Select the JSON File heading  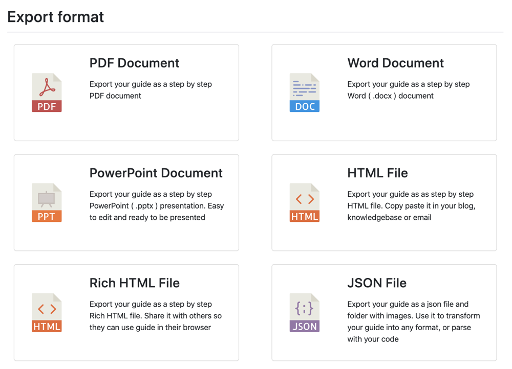pyautogui.click(x=376, y=283)
